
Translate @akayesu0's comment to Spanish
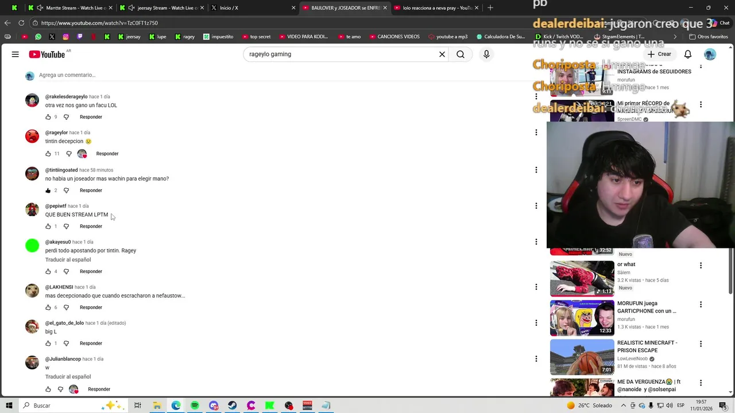[68, 260]
